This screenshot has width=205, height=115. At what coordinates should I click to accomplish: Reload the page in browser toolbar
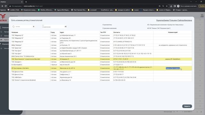click(x=6, y=6)
